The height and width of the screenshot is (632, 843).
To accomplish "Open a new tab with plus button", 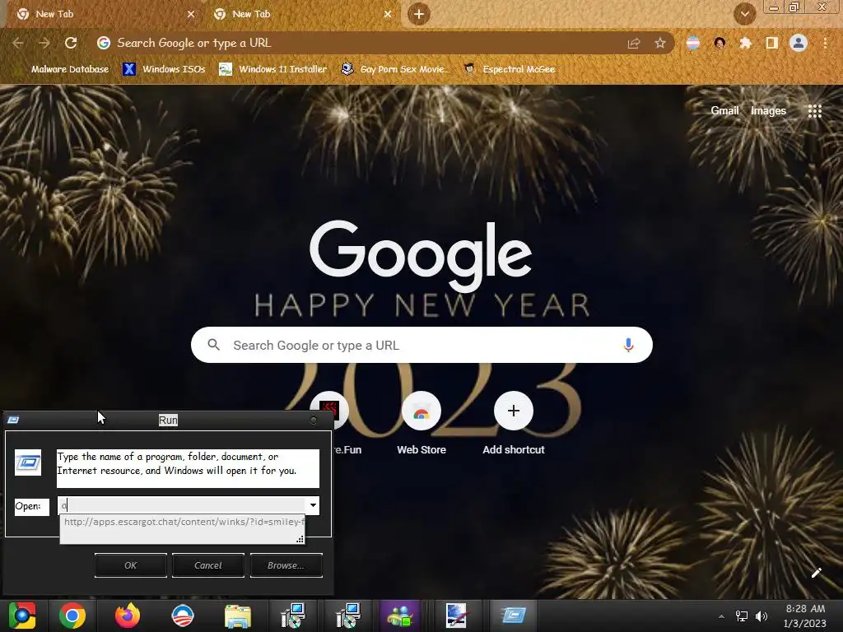I will pyautogui.click(x=419, y=14).
